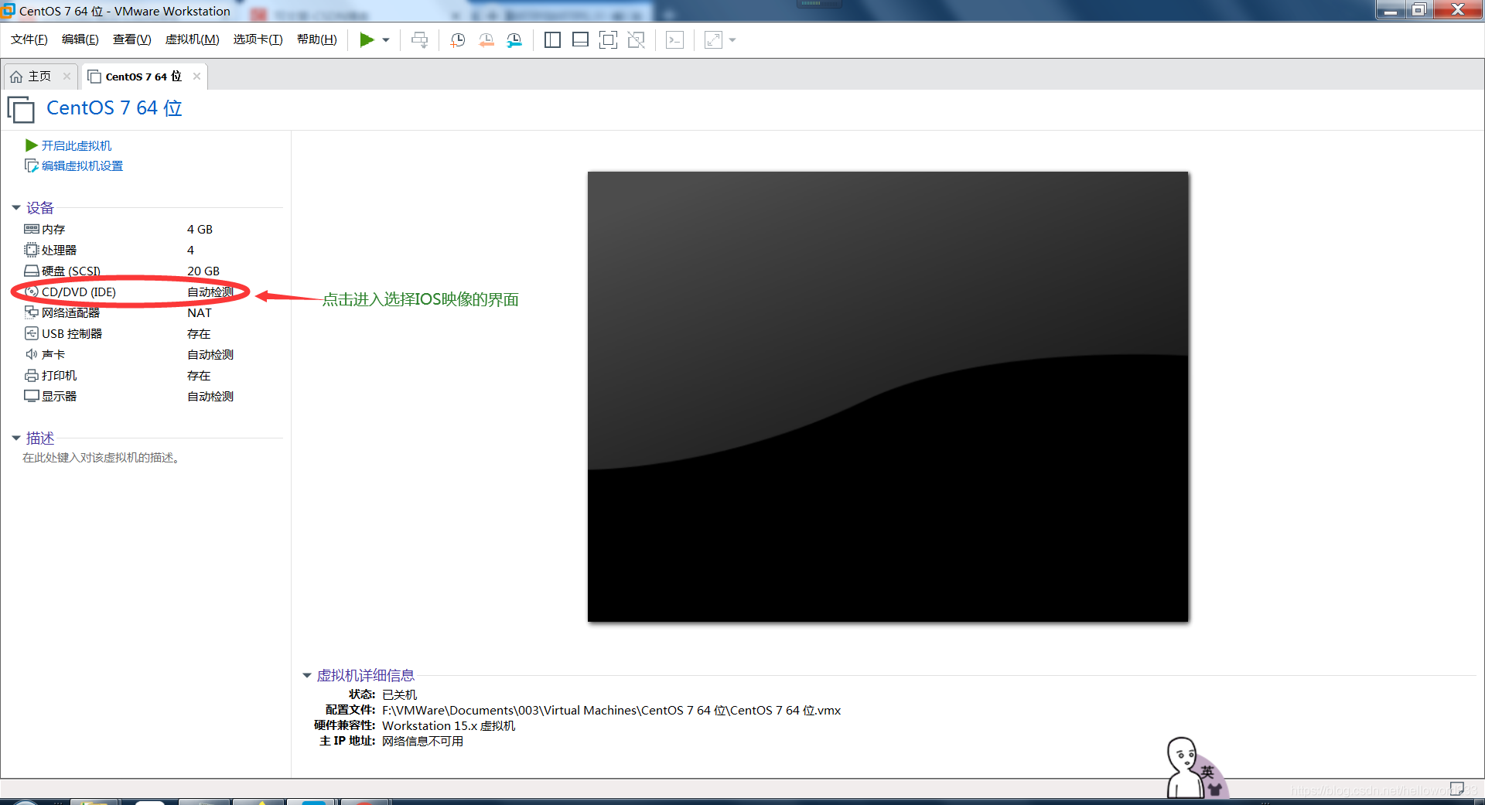Click the speaker icon beside 声卡

coord(32,354)
